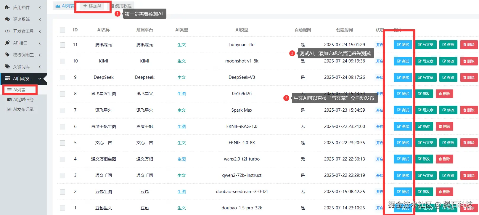Click the 应用插件 puzzle icon in sidebar

click(7, 7)
